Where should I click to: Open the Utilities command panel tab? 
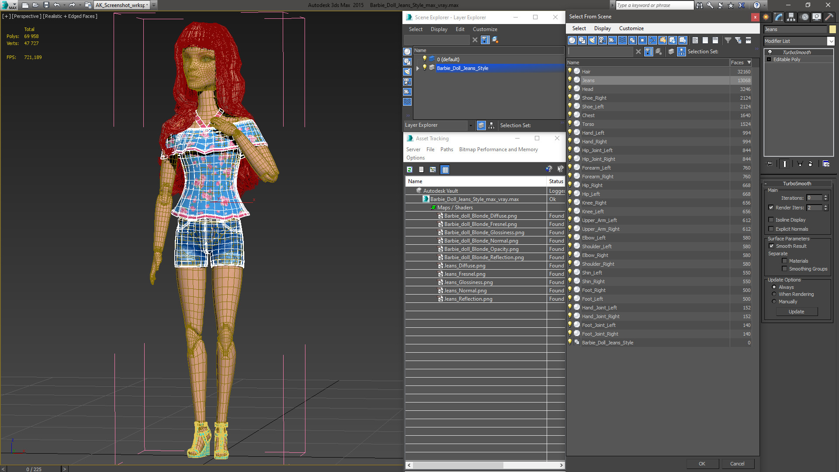click(x=829, y=17)
